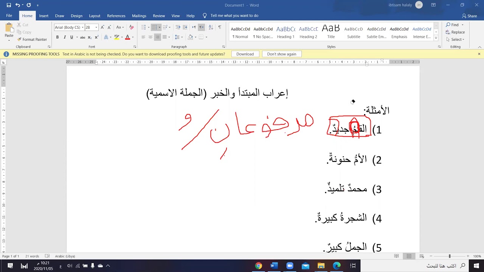Image resolution: width=484 pixels, height=272 pixels.
Task: Click the Save icon in the title bar
Action: (x=9, y=5)
